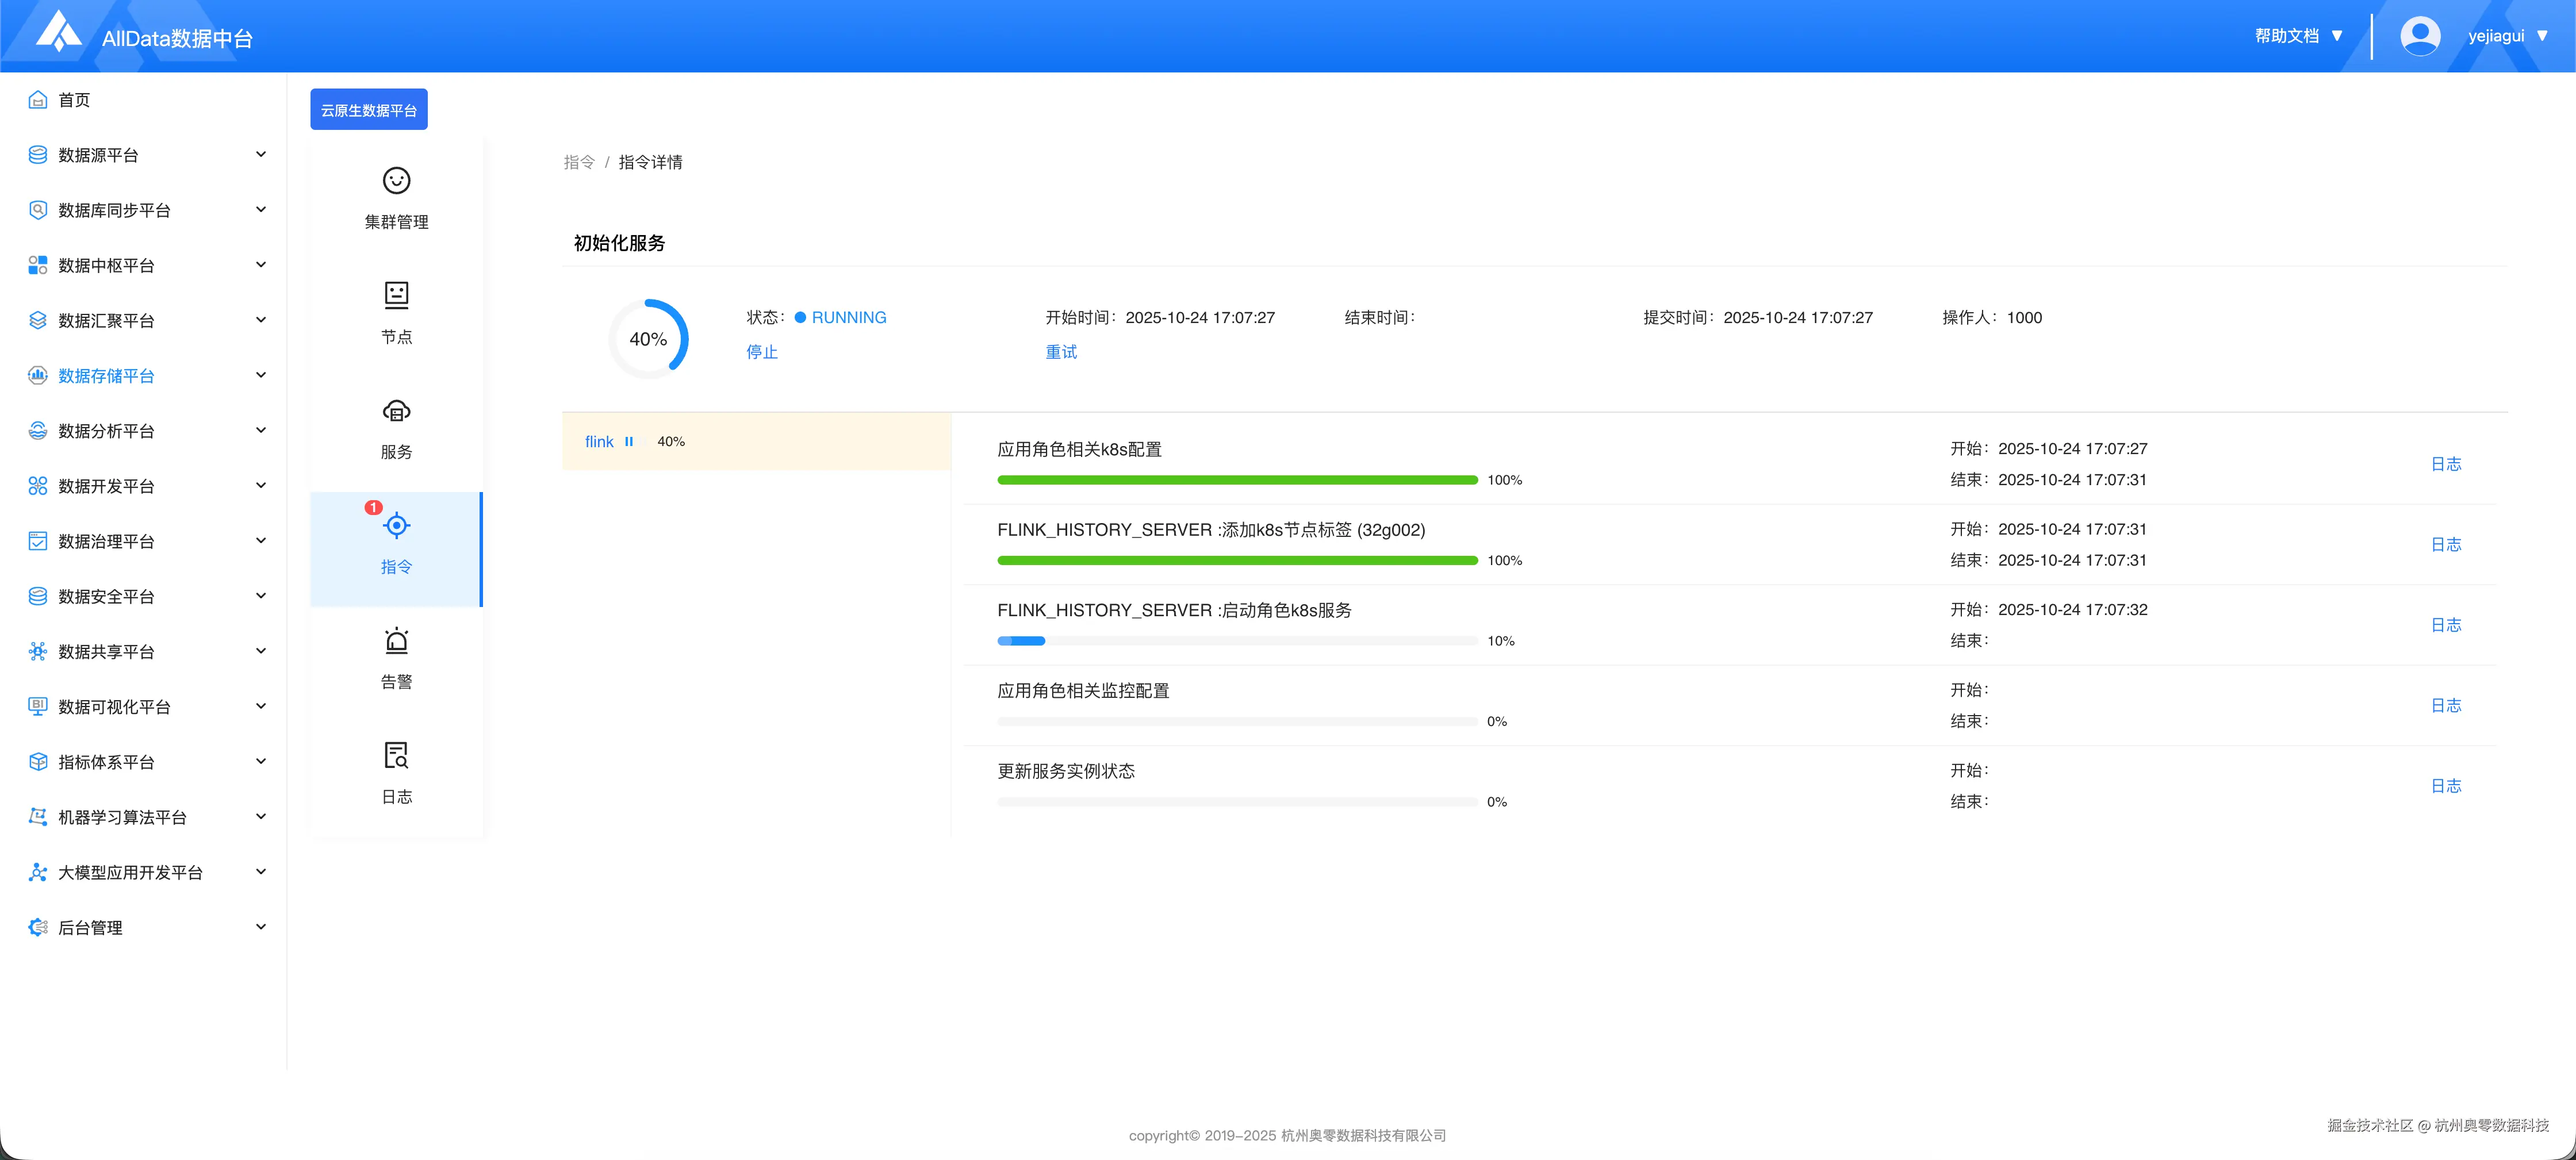
Task: Open the 集群管理 smiley icon
Action: click(396, 181)
